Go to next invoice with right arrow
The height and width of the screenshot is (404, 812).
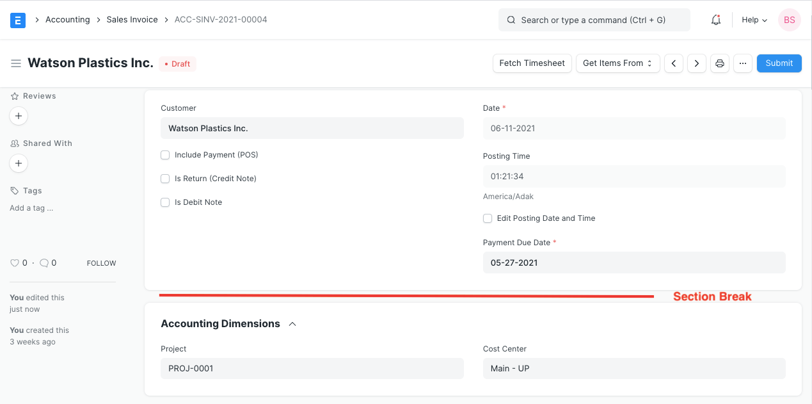697,63
